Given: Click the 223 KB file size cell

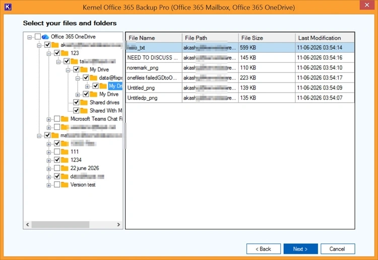Looking at the screenshot, I should click(x=267, y=78).
